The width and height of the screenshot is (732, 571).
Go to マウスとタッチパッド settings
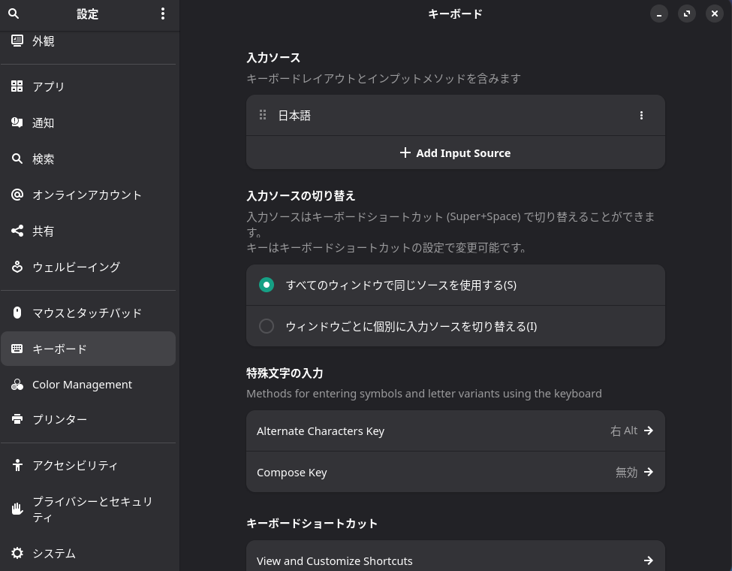tap(87, 313)
